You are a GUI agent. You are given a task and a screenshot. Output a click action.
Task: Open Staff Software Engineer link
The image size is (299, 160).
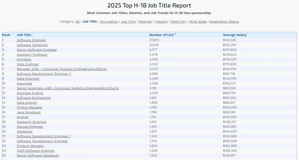click(36, 151)
